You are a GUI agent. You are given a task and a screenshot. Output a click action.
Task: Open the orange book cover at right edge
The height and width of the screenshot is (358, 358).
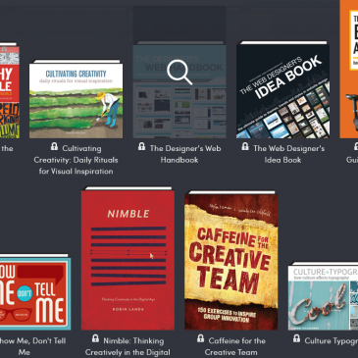(x=349, y=69)
